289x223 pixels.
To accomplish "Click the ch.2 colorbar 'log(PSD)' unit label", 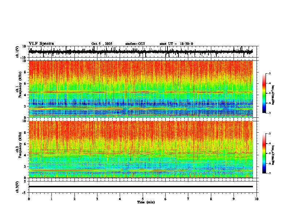I will [273, 155].
